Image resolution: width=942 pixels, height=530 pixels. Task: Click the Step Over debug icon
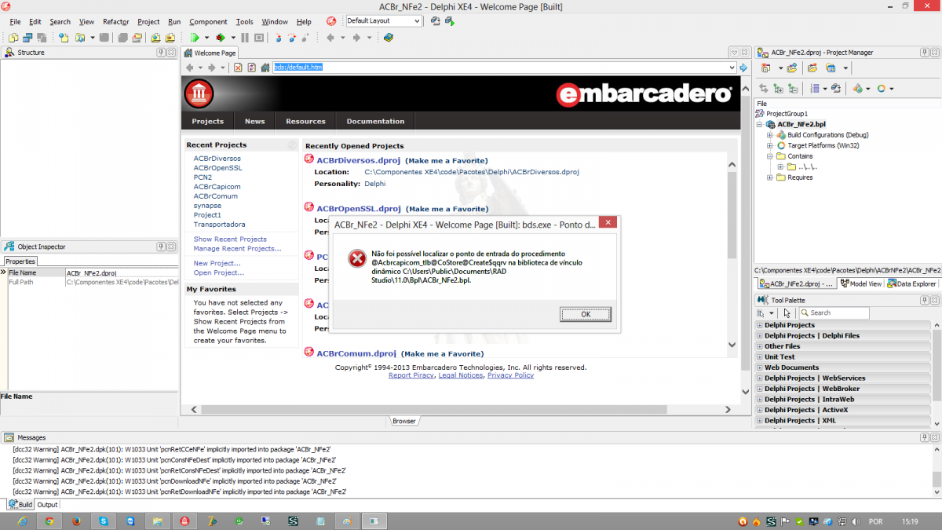(291, 38)
